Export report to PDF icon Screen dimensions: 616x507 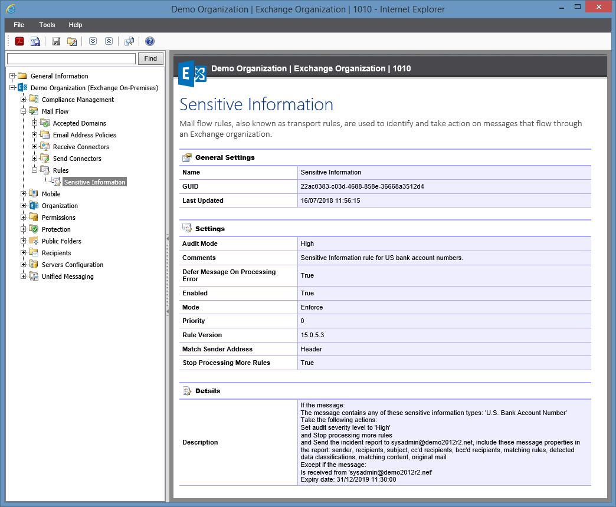coord(19,41)
